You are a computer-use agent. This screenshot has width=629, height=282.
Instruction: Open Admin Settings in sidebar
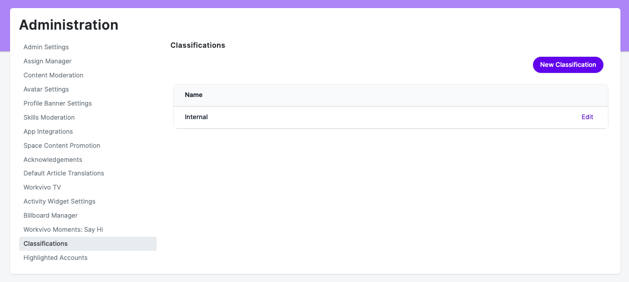46,47
